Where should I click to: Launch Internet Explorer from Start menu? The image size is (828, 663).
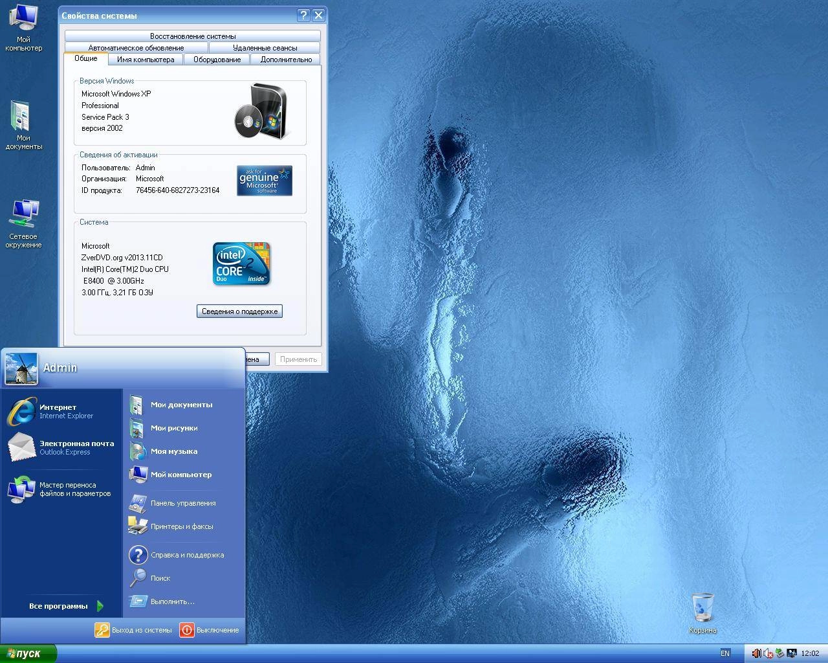[x=61, y=412]
